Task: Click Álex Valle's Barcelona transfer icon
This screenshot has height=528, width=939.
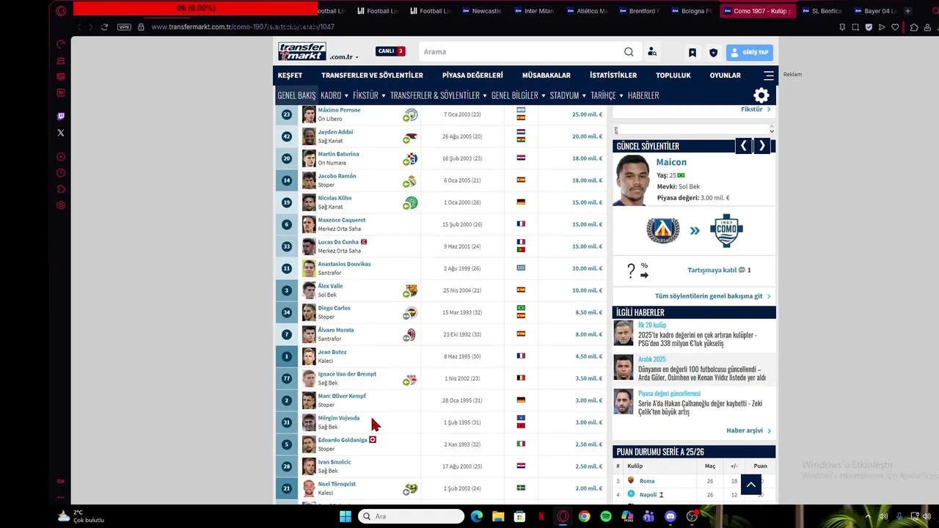Action: 412,290
